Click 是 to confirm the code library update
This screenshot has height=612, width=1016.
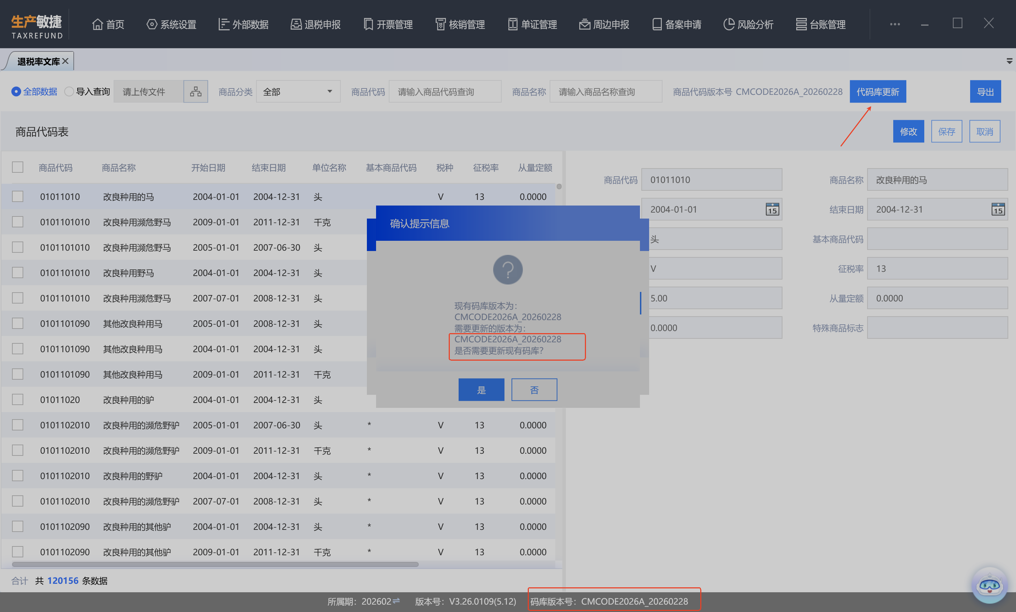pyautogui.click(x=481, y=390)
